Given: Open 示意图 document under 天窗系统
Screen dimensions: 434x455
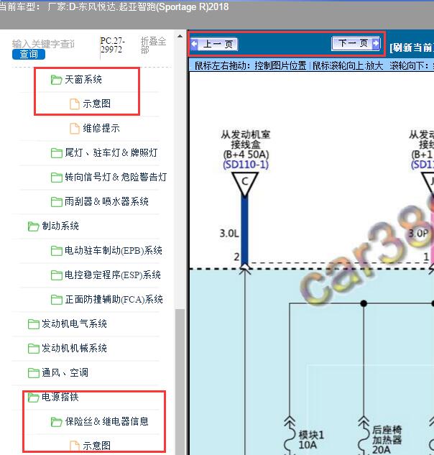Looking at the screenshot, I should [x=96, y=104].
